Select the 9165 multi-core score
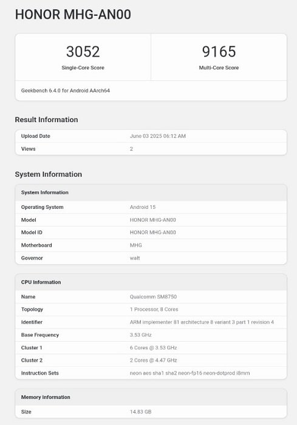Image resolution: width=297 pixels, height=425 pixels. coord(219,52)
